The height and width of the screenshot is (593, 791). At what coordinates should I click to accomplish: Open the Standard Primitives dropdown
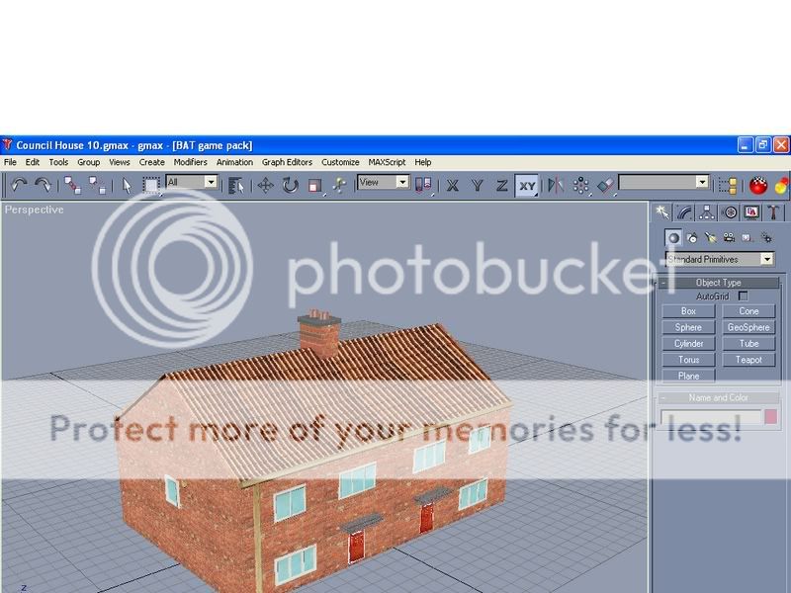pos(720,259)
